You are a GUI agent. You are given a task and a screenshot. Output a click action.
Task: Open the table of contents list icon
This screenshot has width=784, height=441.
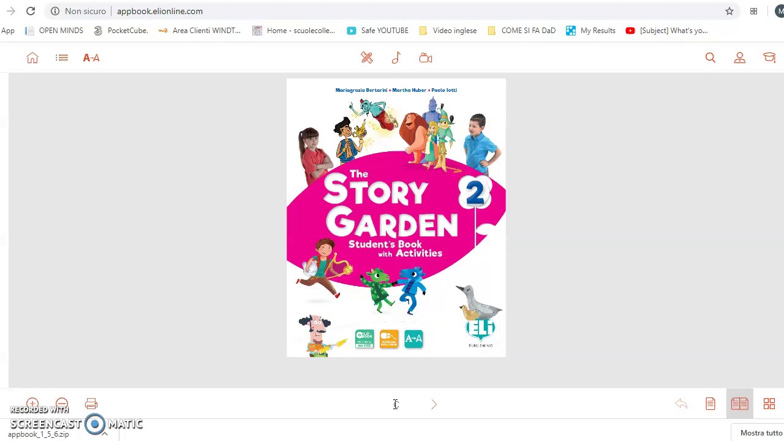tap(62, 58)
